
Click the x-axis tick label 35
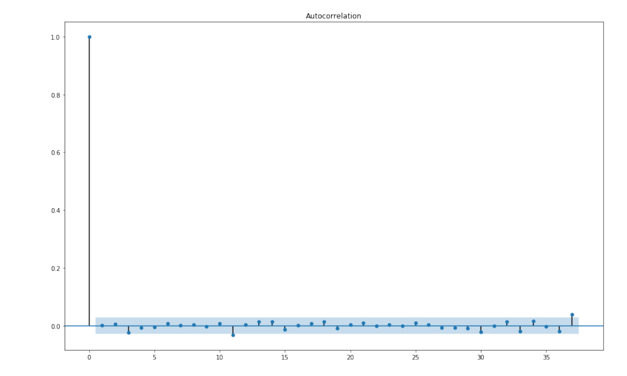(x=546, y=357)
